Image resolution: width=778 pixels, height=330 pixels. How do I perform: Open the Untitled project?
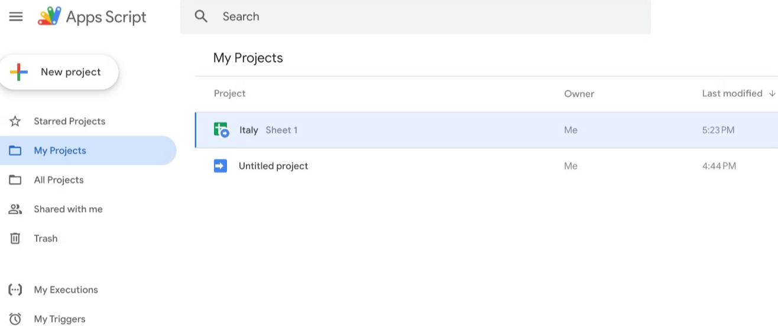coord(273,166)
